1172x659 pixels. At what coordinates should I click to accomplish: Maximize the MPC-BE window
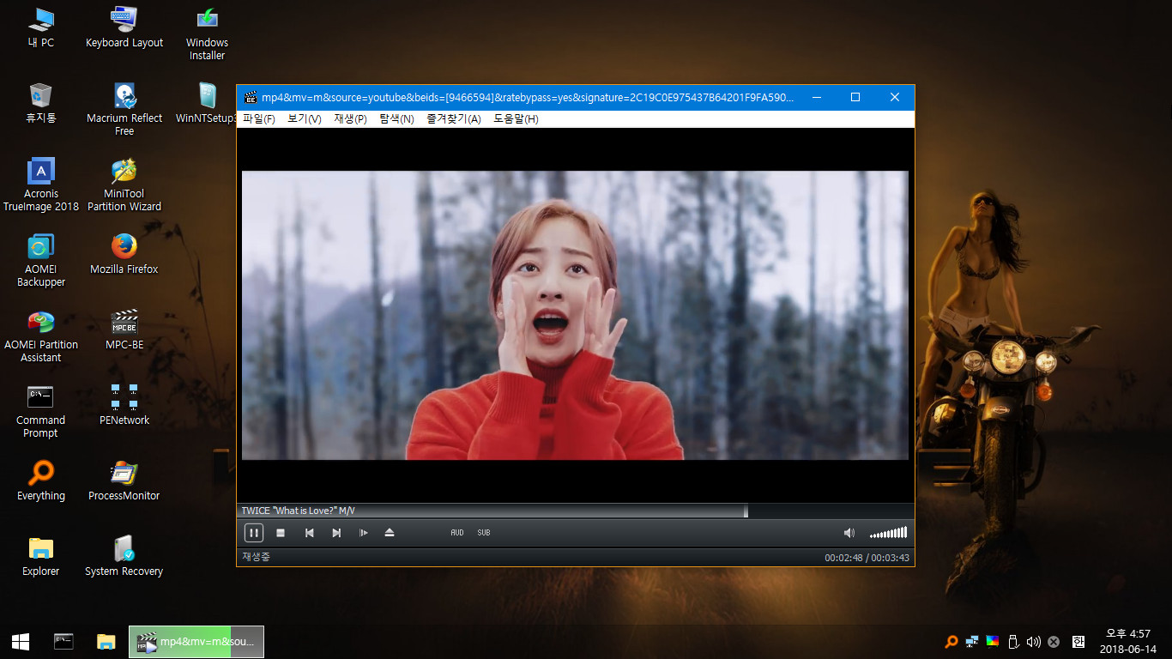(855, 97)
